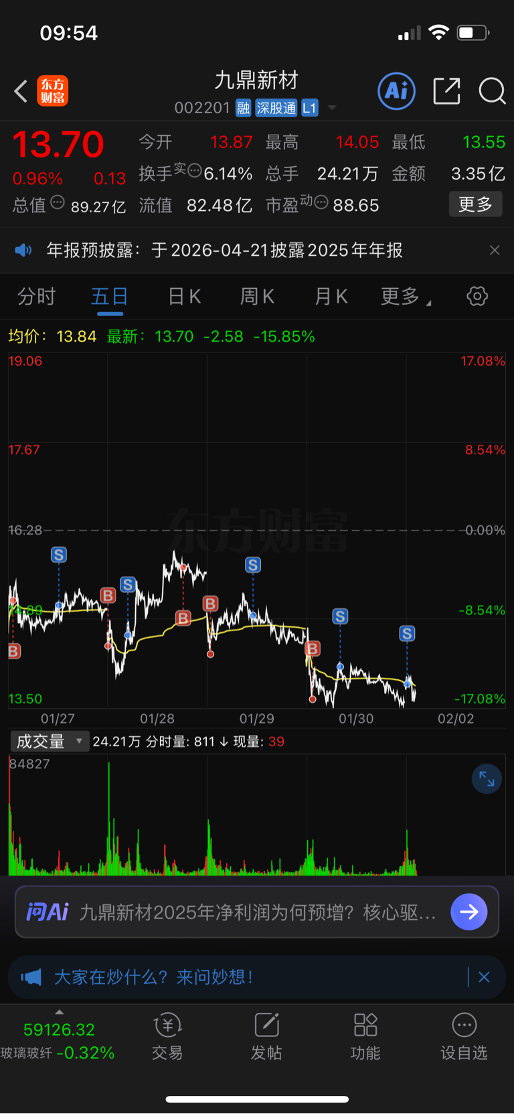Dismiss the 年报预披露 notice

(495, 251)
